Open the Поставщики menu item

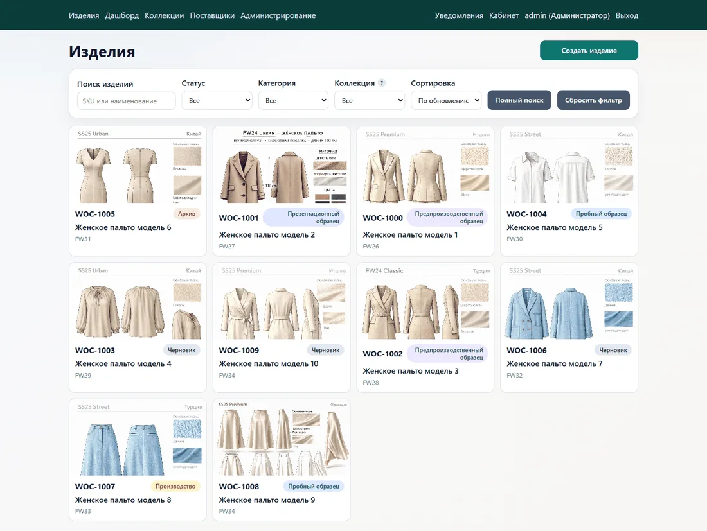point(212,15)
